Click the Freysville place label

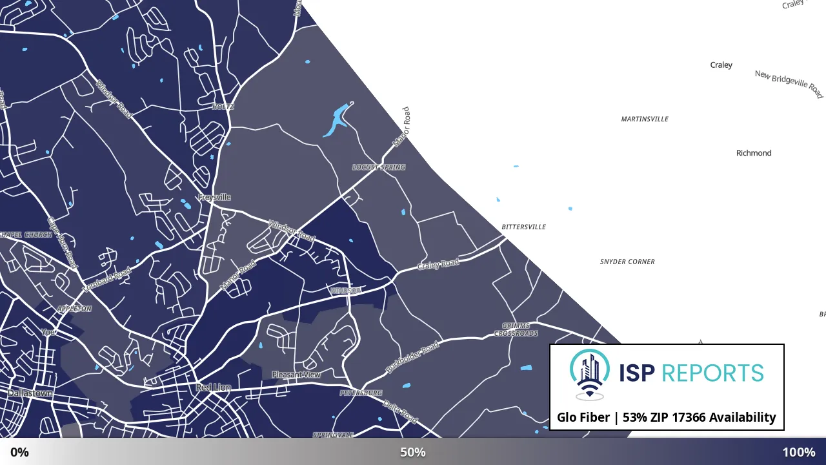point(214,197)
